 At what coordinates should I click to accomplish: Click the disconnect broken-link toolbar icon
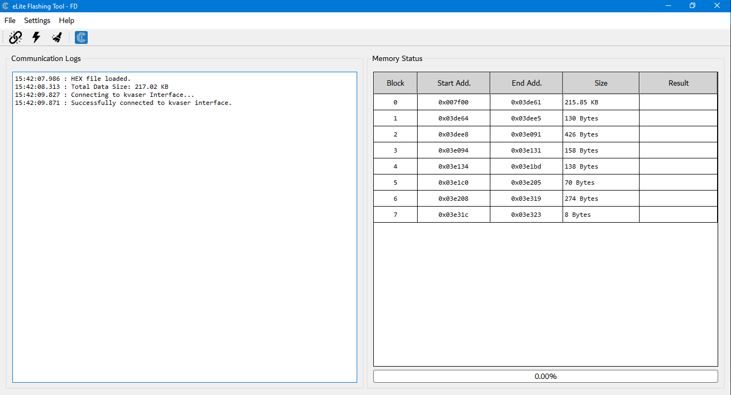[x=16, y=37]
